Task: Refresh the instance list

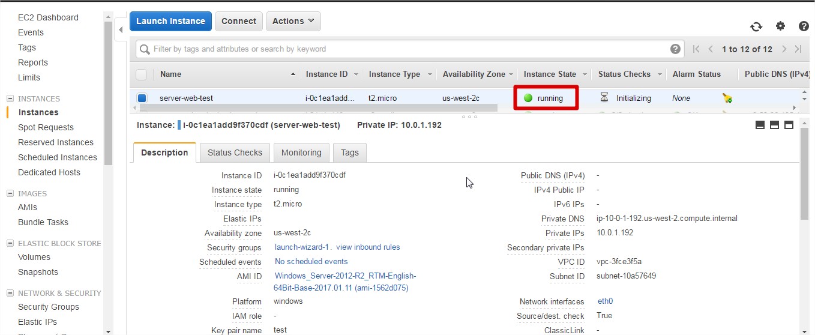Action: [x=756, y=26]
